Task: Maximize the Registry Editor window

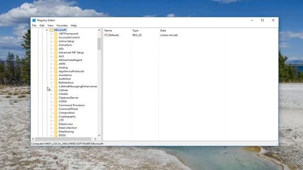Action: pyautogui.click(x=262, y=20)
